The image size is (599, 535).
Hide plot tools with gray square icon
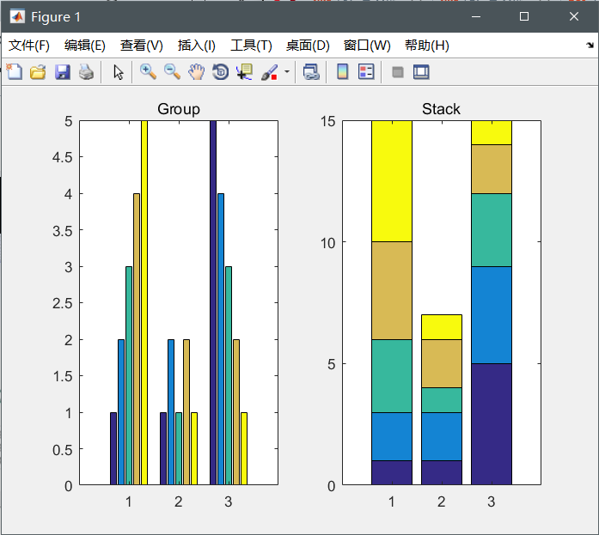pos(398,72)
